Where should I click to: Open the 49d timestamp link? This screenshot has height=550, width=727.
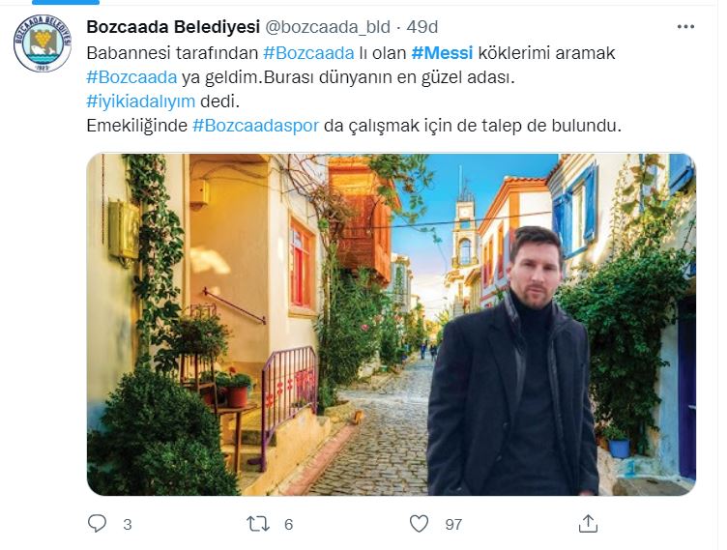[422, 27]
